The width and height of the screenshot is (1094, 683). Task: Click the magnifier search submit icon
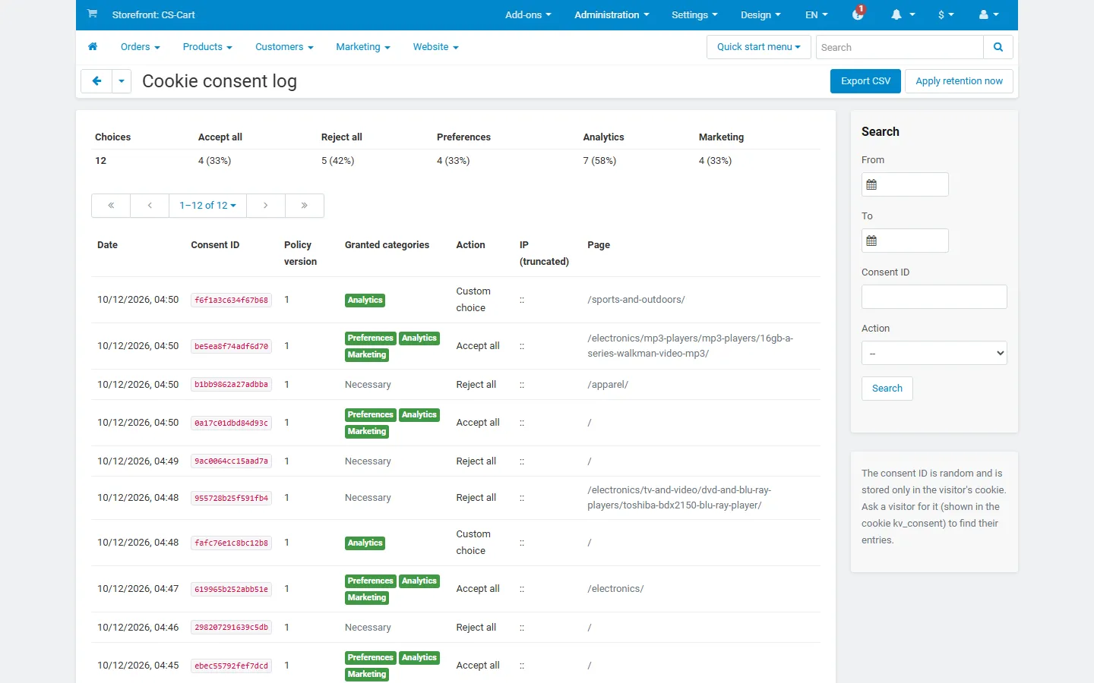998,47
